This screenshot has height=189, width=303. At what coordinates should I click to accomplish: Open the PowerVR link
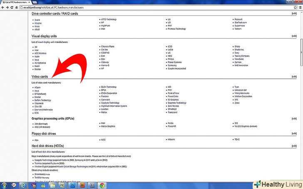tap(172, 126)
